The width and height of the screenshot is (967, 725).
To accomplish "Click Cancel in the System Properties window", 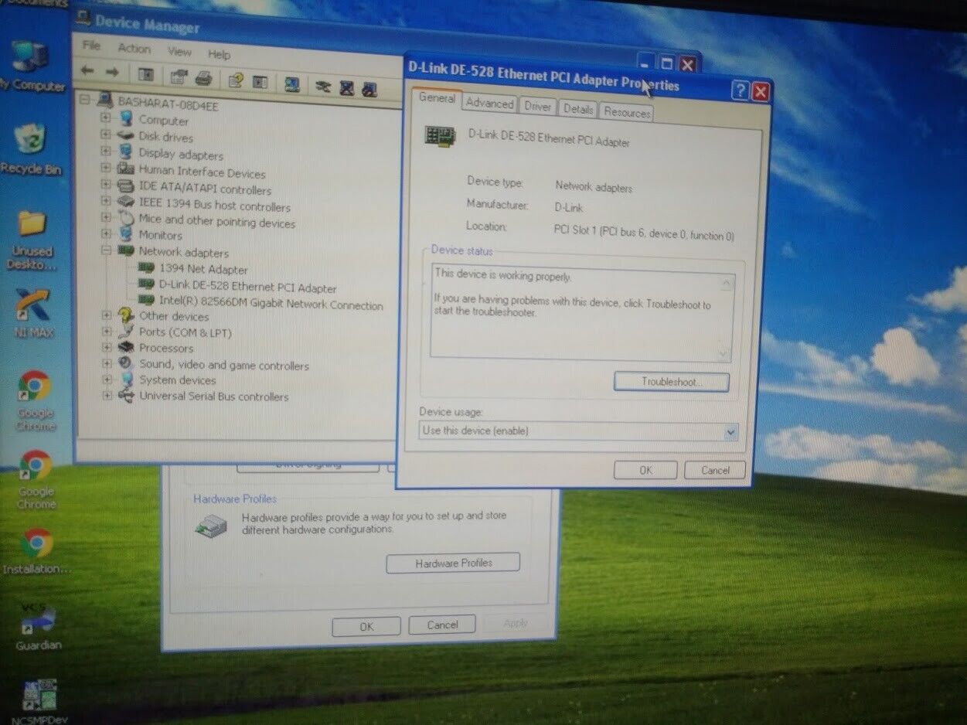I will point(442,625).
